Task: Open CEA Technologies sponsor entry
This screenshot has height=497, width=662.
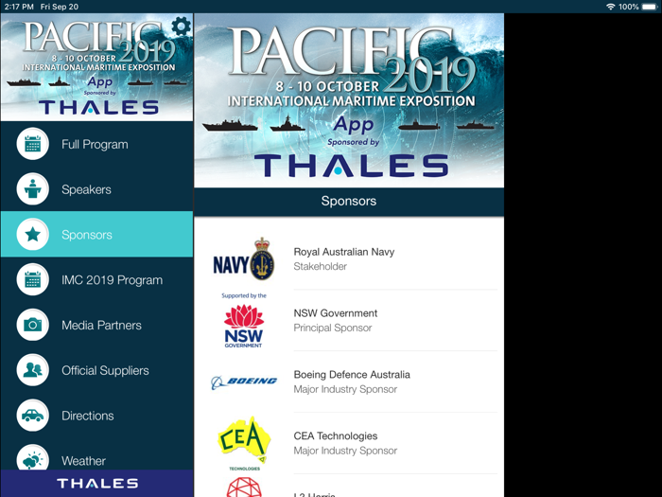Action: pos(349,443)
